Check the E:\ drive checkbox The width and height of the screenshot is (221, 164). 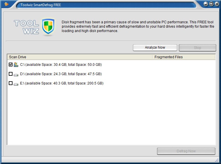tap(10, 83)
